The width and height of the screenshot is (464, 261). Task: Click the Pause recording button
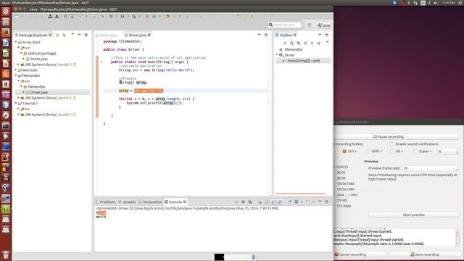[x=389, y=137]
